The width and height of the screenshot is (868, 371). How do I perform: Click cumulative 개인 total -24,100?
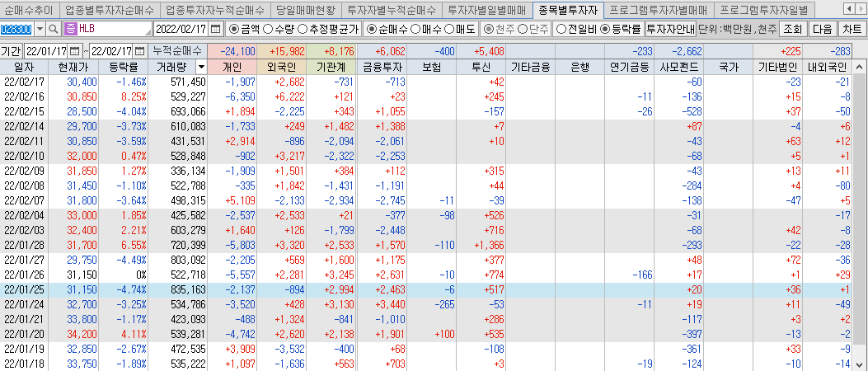tap(232, 51)
